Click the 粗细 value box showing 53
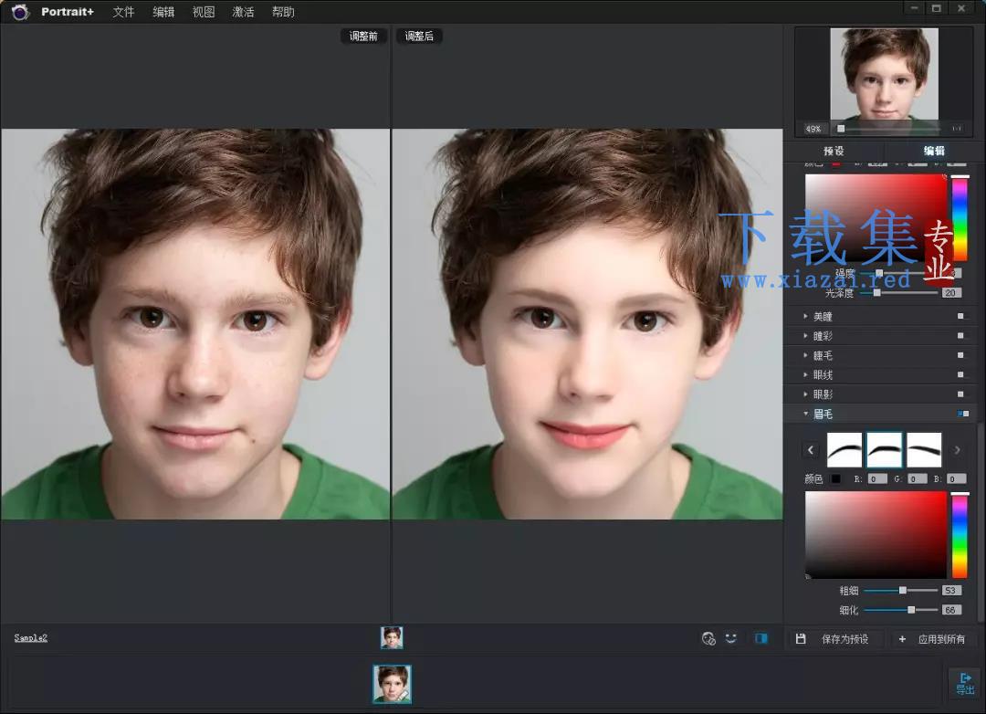 [951, 591]
